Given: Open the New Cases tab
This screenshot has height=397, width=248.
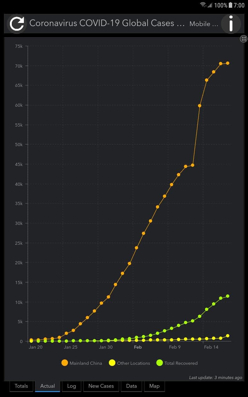Looking at the screenshot, I should (x=101, y=386).
